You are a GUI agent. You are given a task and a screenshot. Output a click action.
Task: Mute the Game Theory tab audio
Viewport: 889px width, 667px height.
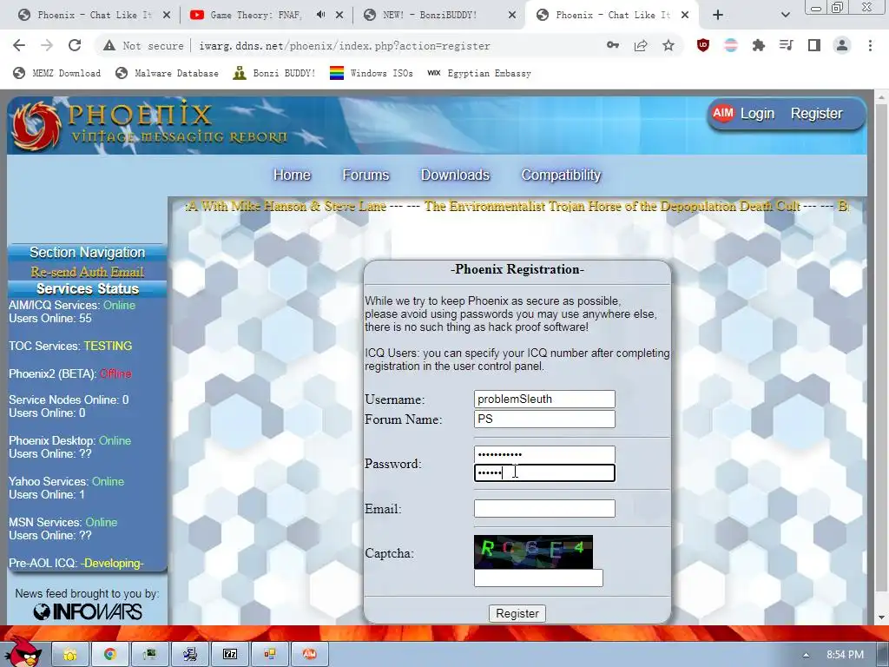pos(320,15)
